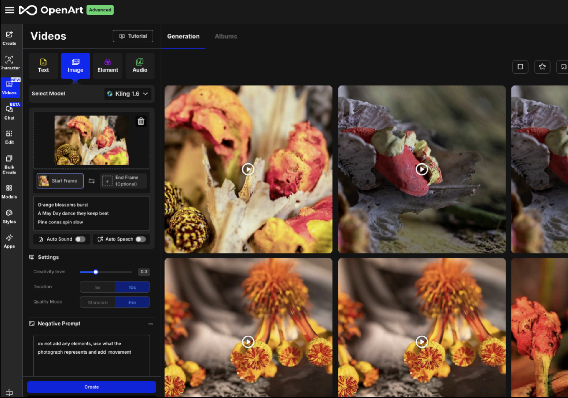
Task: Open the Bulk Create tool
Action: coord(9,165)
